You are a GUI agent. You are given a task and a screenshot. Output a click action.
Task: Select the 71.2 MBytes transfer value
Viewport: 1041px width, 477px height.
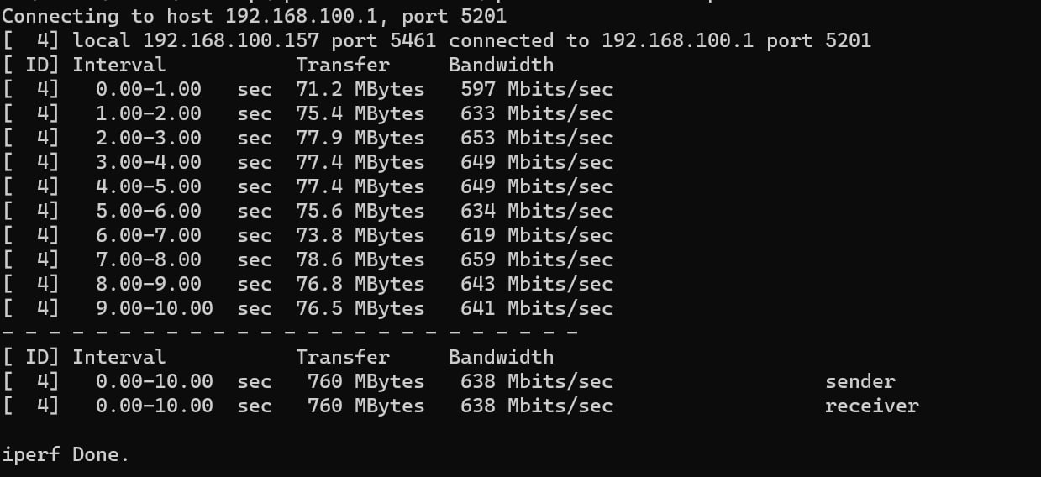[x=360, y=89]
